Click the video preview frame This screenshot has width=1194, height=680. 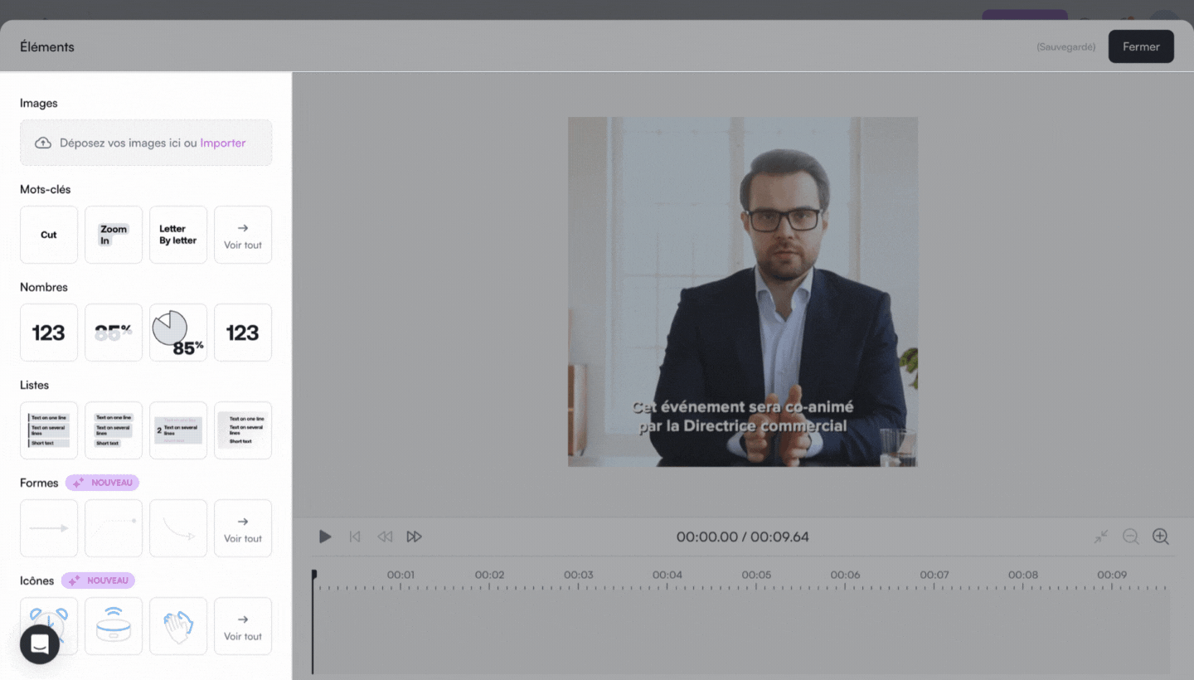tap(743, 292)
